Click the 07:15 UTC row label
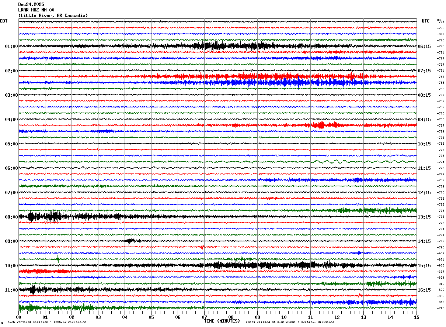 (x=425, y=71)
